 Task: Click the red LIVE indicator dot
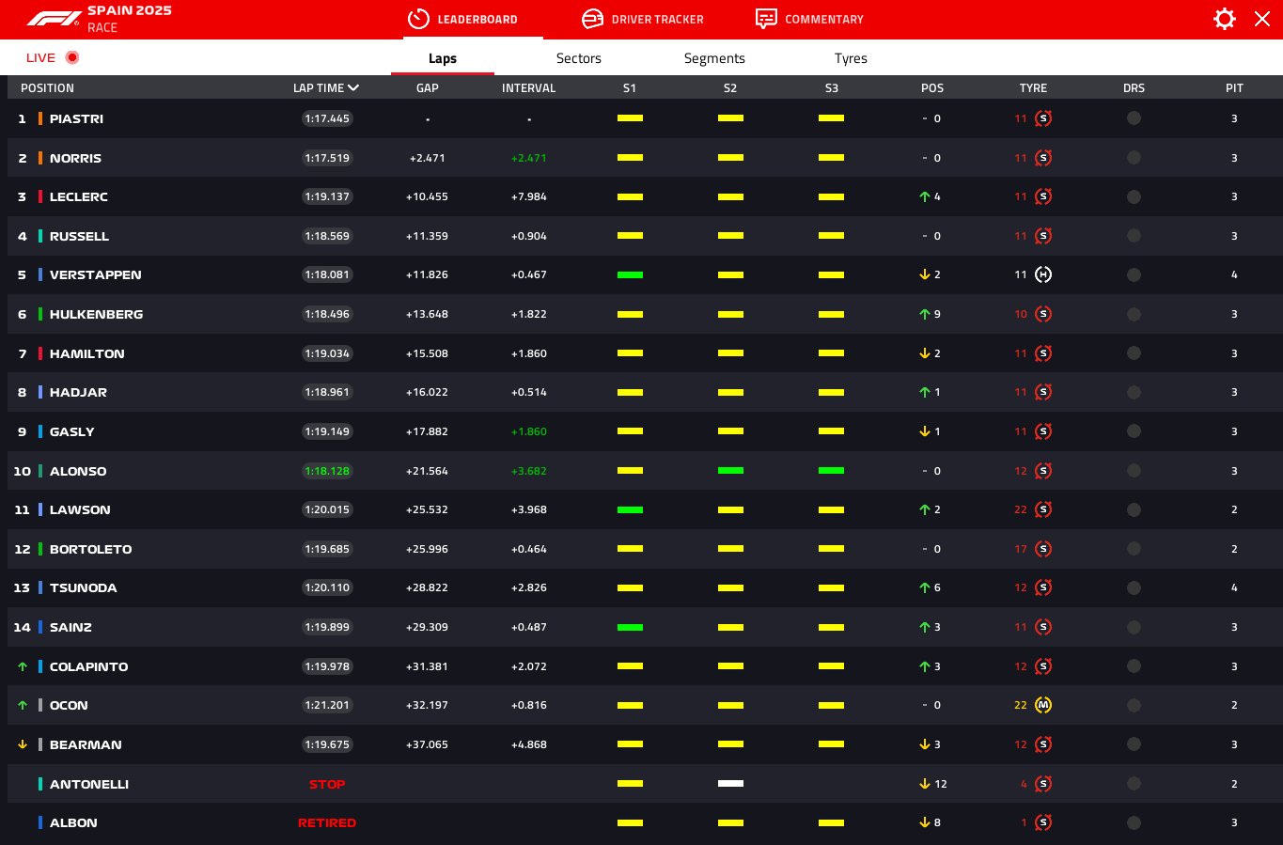[72, 57]
